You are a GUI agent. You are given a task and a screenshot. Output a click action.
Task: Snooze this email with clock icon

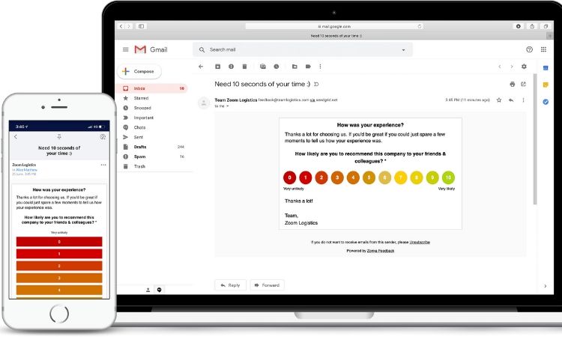pos(277,67)
